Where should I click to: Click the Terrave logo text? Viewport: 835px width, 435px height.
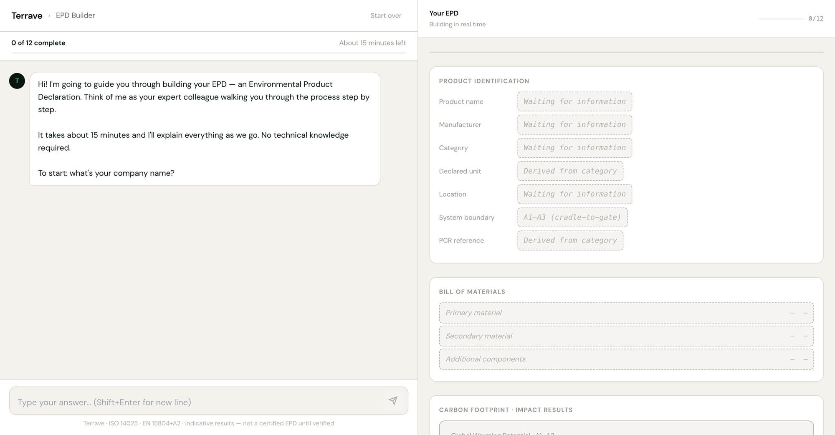tap(27, 16)
